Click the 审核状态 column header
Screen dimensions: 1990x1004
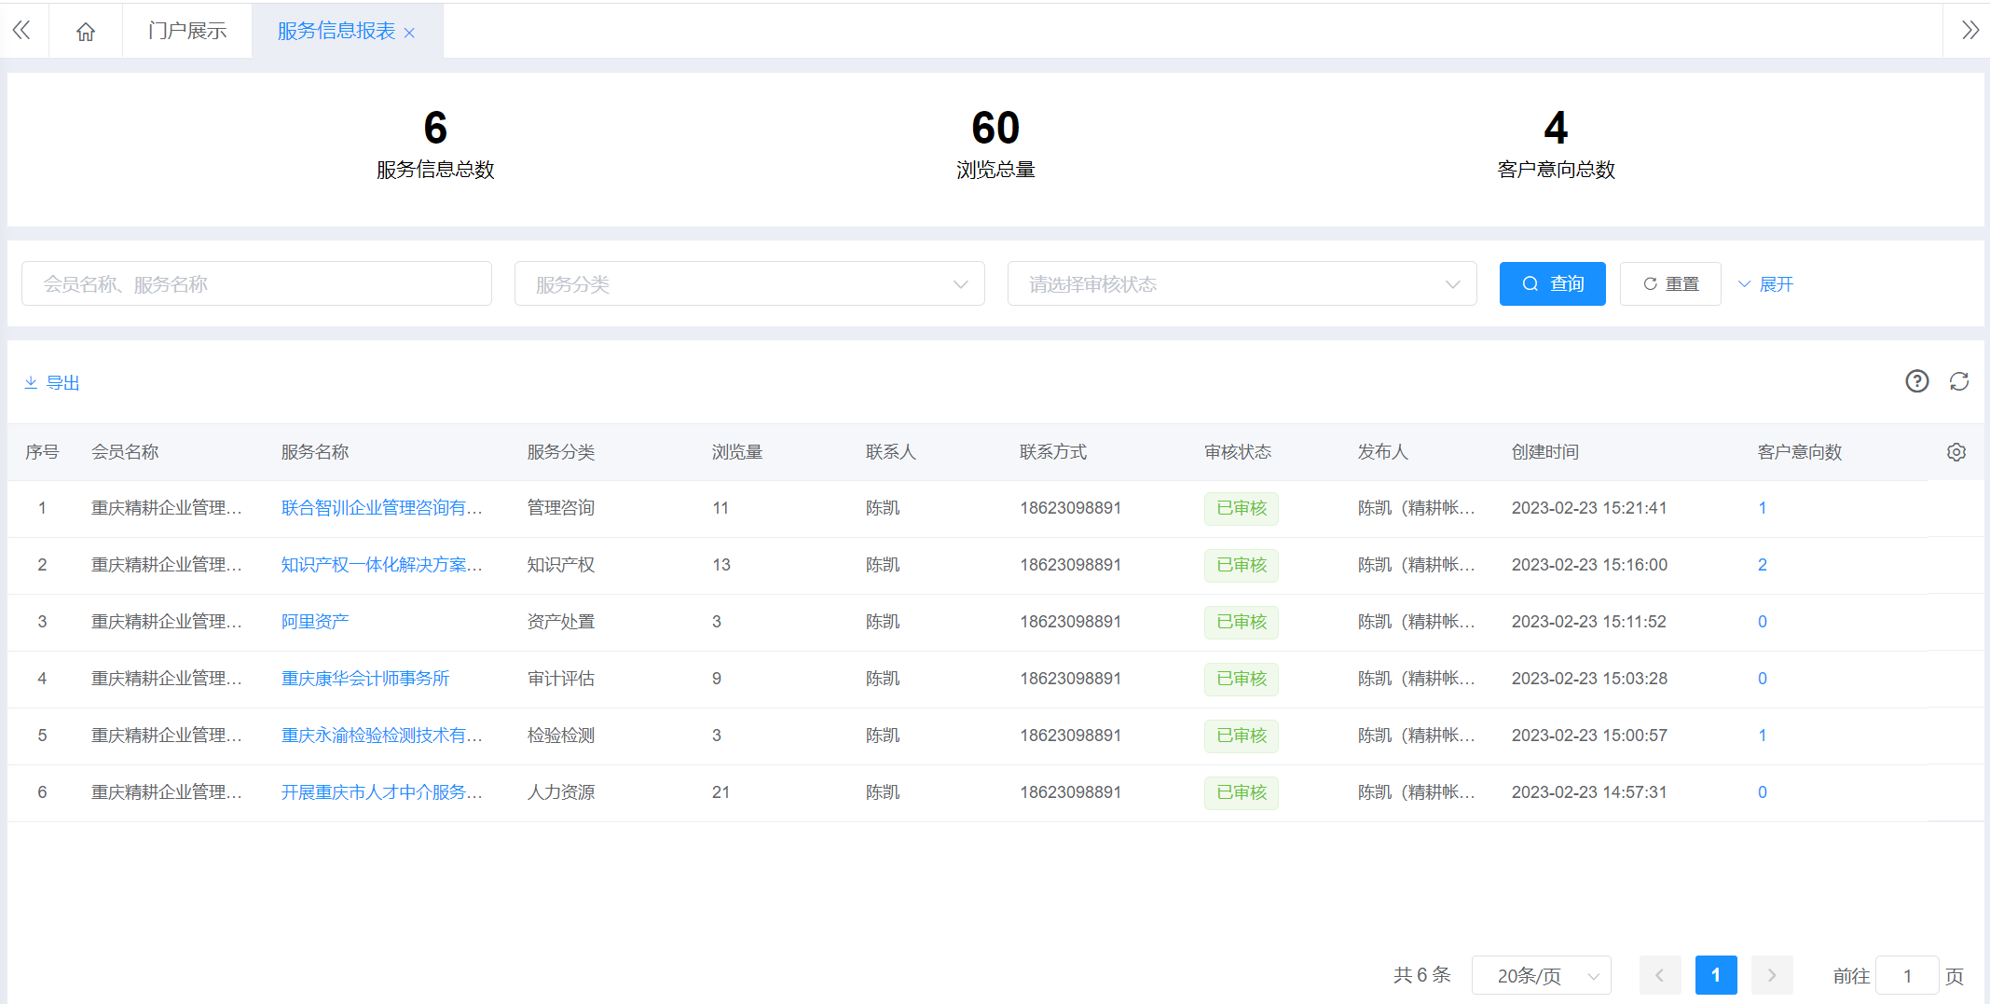click(x=1238, y=452)
